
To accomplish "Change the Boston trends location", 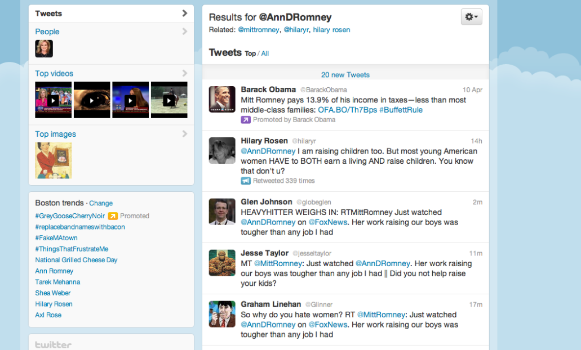I will coord(101,204).
